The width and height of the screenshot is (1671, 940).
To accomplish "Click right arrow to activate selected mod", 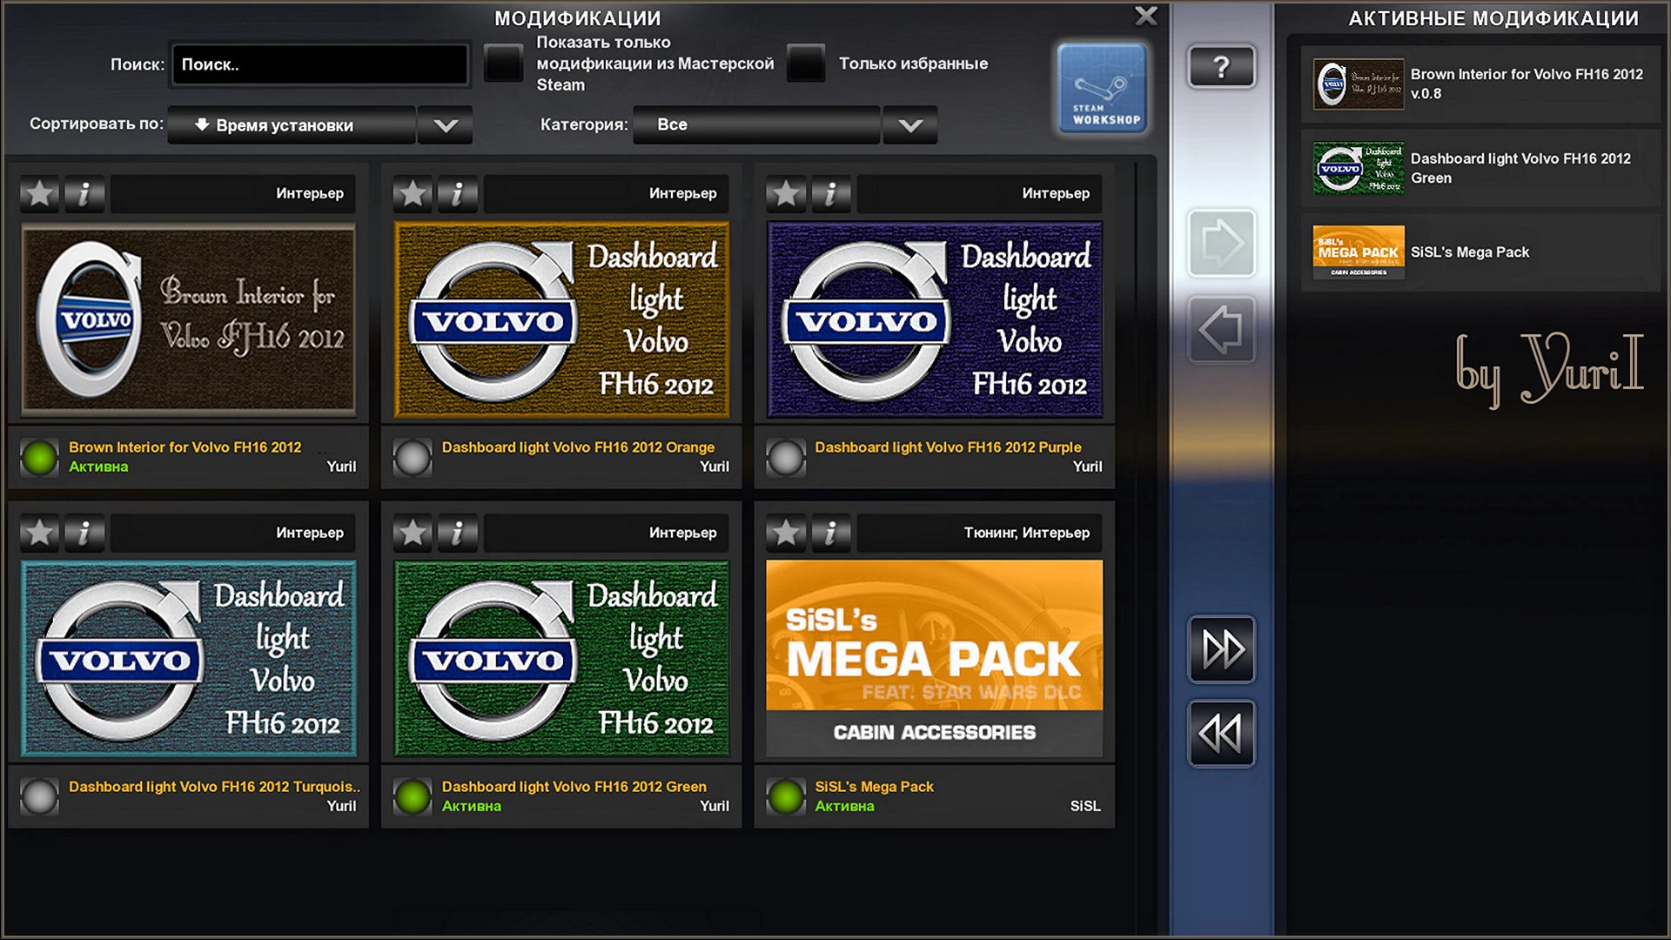I will click(x=1221, y=243).
